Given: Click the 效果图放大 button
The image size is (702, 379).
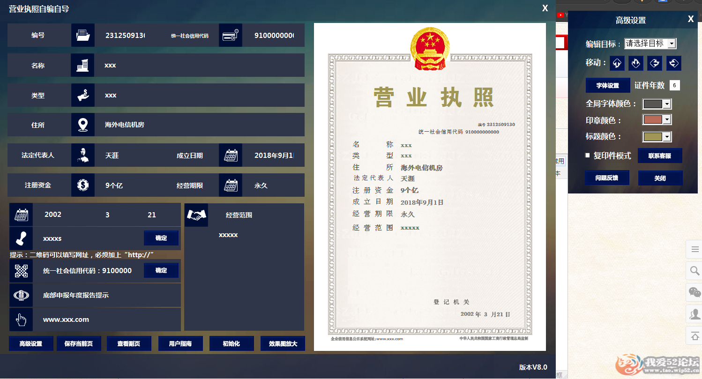Looking at the screenshot, I should point(283,343).
